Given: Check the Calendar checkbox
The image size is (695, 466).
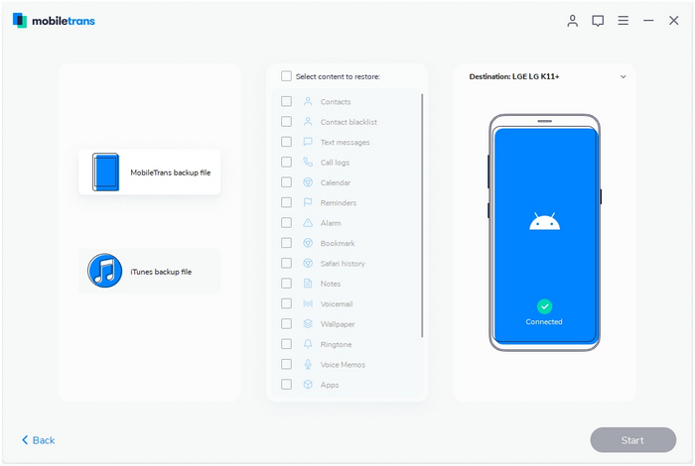Looking at the screenshot, I should point(286,182).
